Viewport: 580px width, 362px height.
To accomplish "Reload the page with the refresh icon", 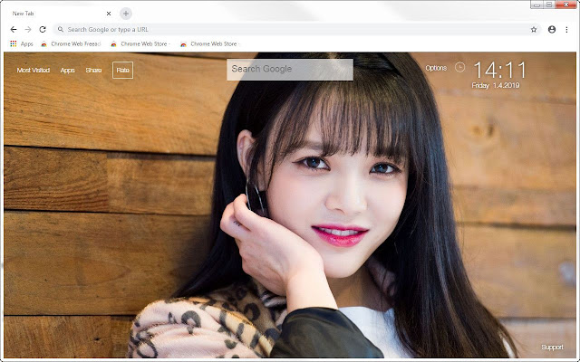I will [43, 29].
